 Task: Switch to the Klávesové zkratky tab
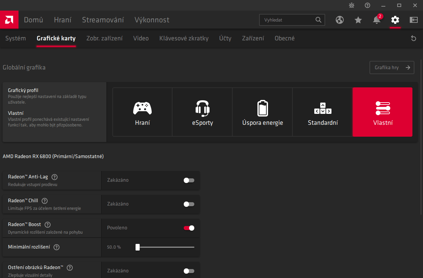pos(184,38)
